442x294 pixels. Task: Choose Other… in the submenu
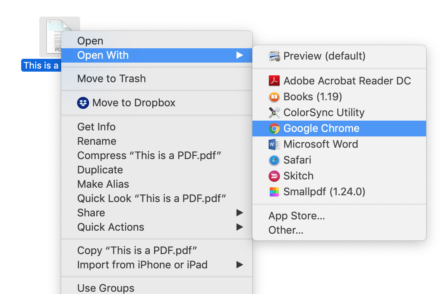(x=339, y=230)
